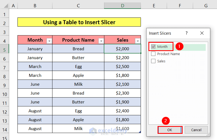
Task: Click the Bread cell in row 5
Action: coord(78,49)
